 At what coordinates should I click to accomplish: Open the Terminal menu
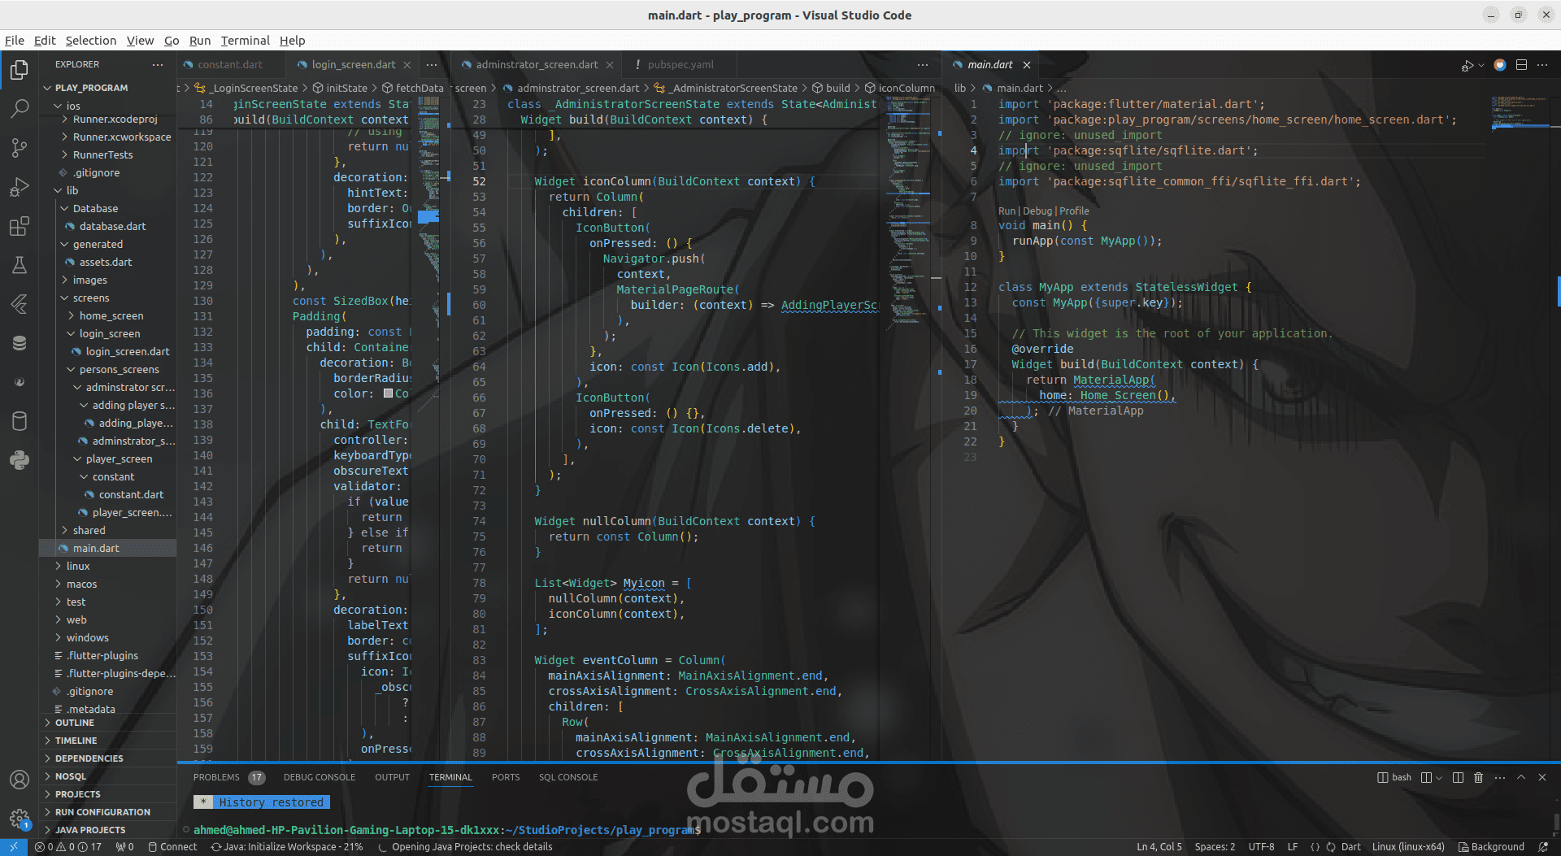245,41
